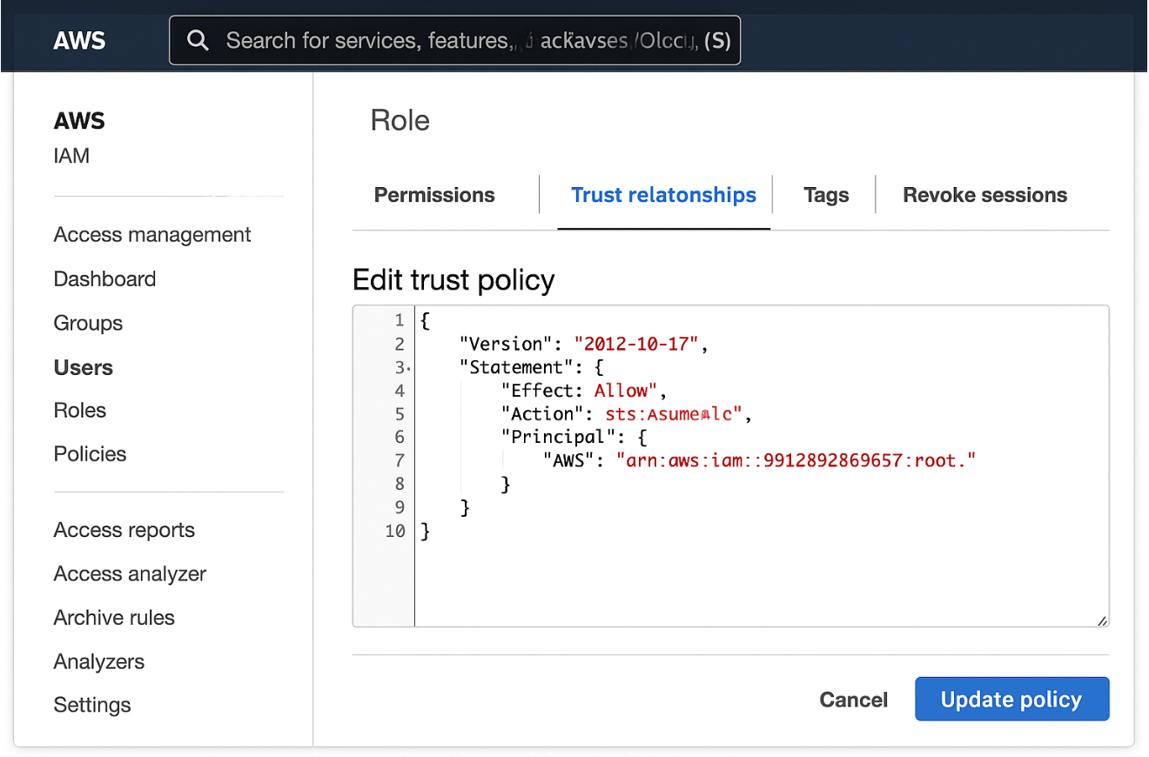Image resolution: width=1149 pixels, height=757 pixels.
Task: Open Settings in IAM sidebar
Action: 92,705
